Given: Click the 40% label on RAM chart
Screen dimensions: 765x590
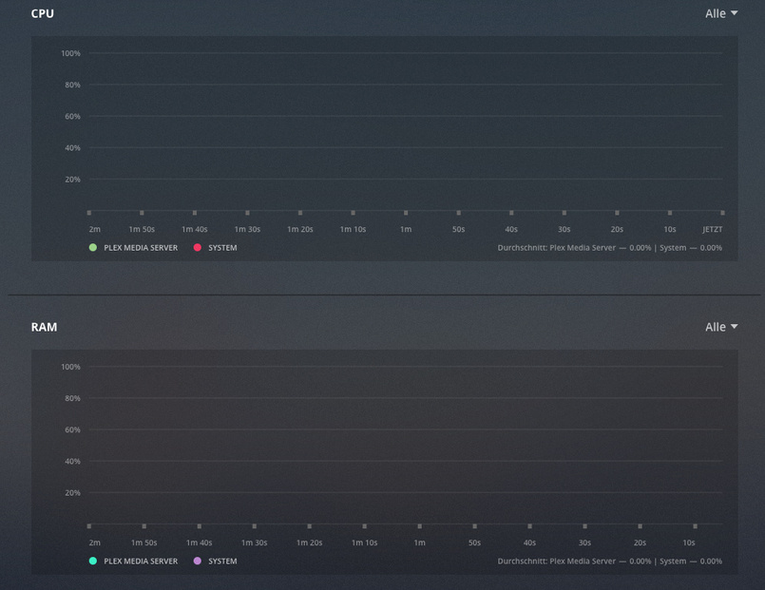Looking at the screenshot, I should coord(72,462).
